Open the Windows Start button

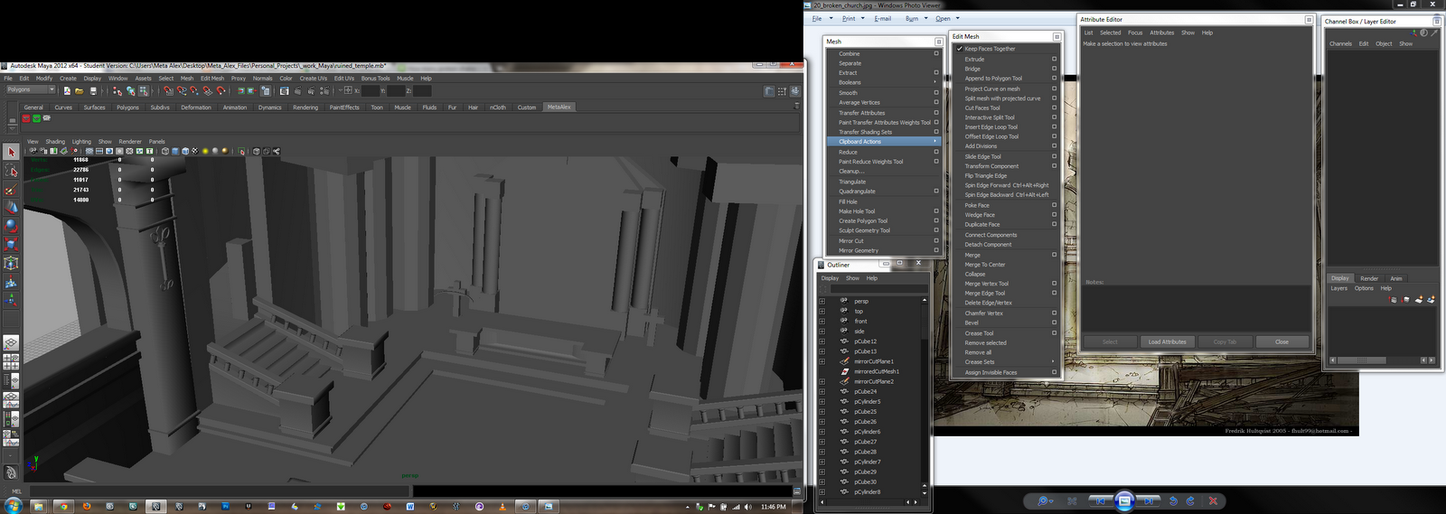click(13, 506)
